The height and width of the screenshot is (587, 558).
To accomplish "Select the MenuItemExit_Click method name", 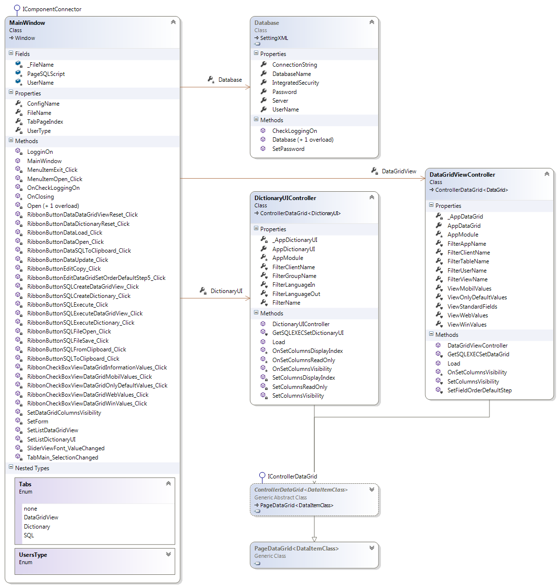I will pos(52,170).
